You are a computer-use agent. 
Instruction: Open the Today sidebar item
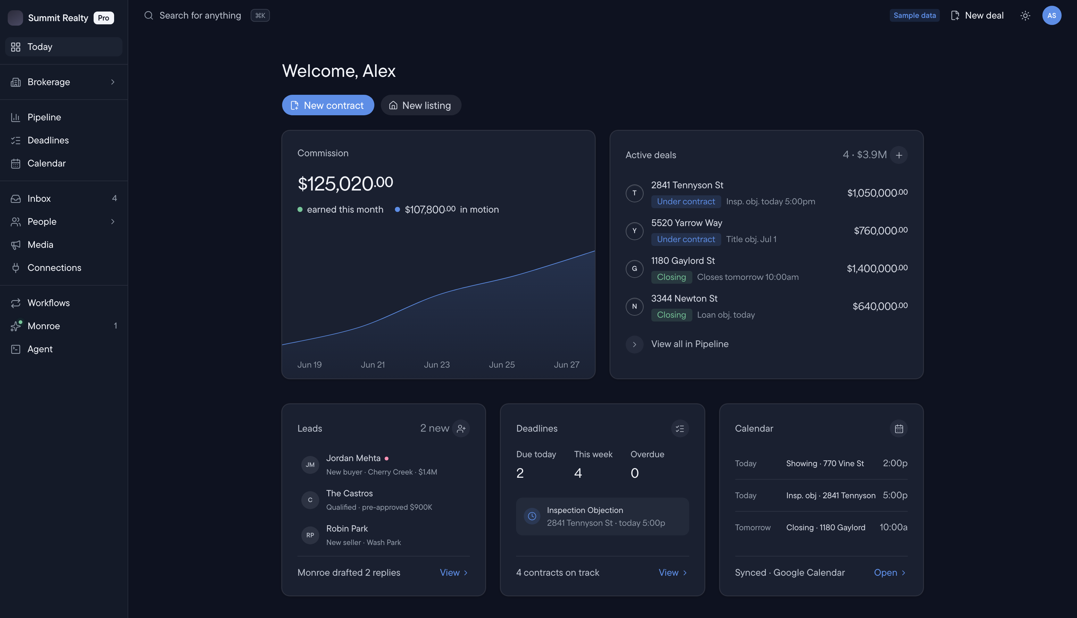coord(64,47)
